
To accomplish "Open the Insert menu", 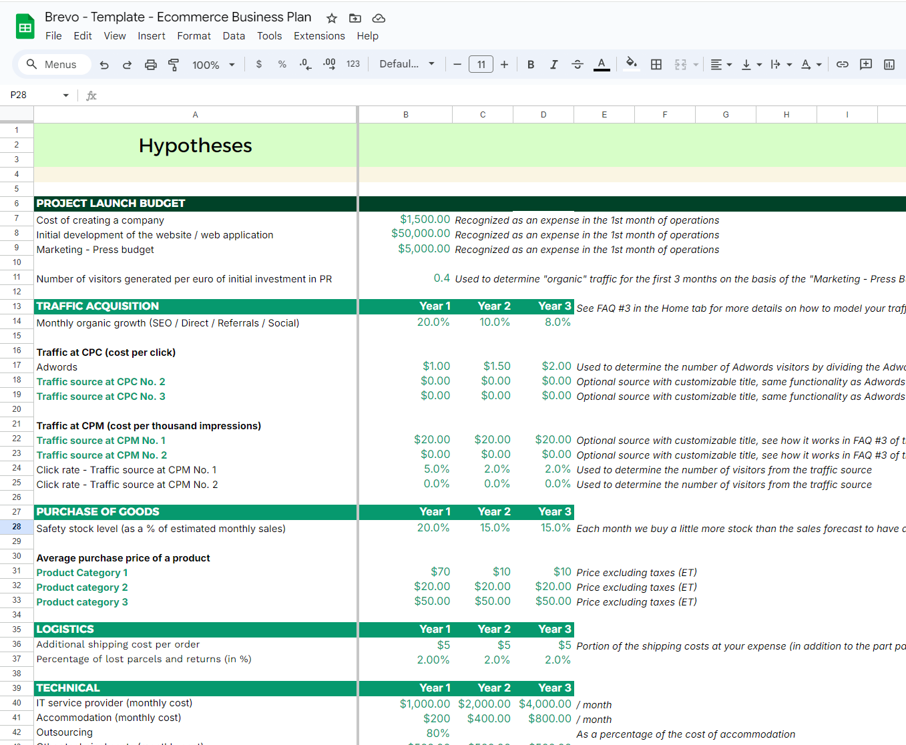I will tap(152, 36).
